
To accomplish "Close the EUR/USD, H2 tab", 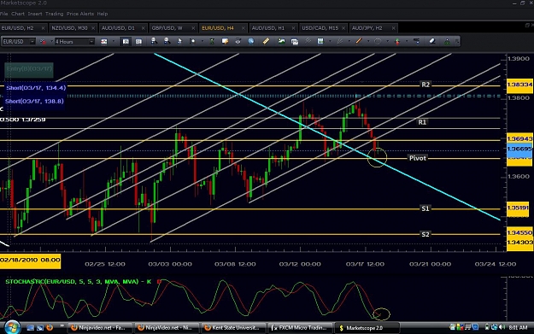I will tap(43, 28).
